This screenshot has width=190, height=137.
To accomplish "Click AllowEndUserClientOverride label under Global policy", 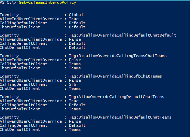I will (x=31, y=19).
